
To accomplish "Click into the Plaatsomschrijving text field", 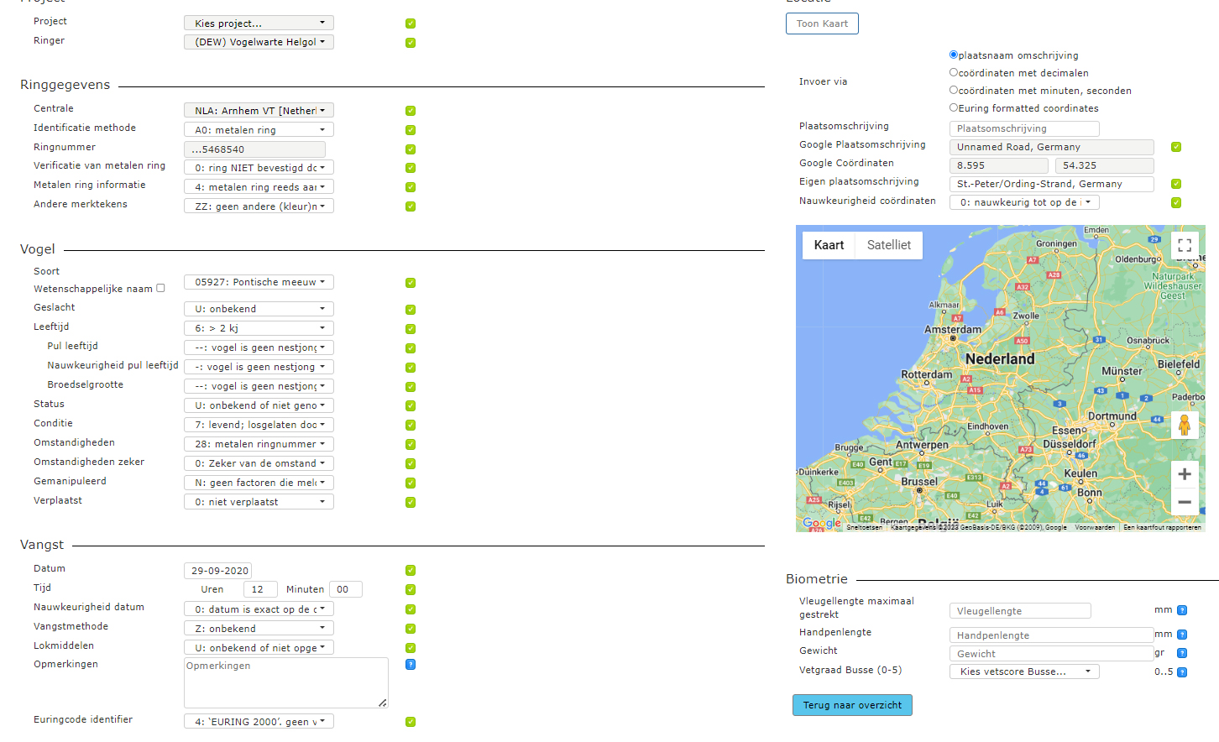I will [1023, 128].
